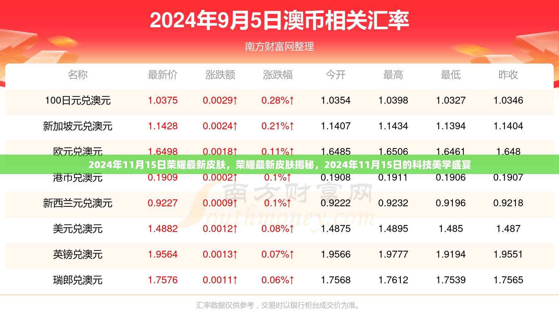559x329 pixels.
Task: Click latest price 1.9564
Action: 163,254
